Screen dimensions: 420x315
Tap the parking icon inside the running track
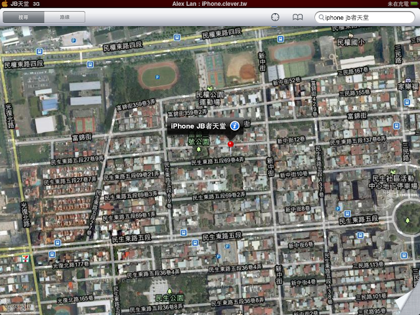click(x=157, y=77)
